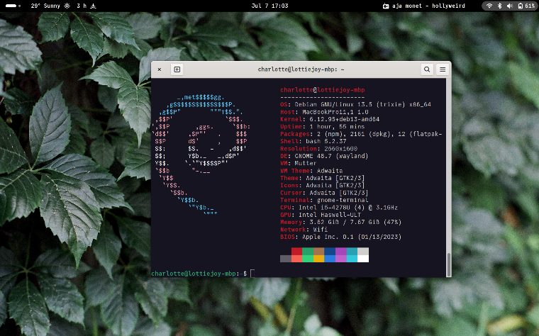The width and height of the screenshot is (539, 336).
Task: Click the terminal prompt input cursor
Action: (252, 274)
